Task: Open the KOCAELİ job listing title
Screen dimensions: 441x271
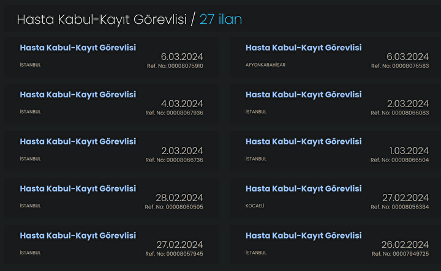Action: point(303,188)
